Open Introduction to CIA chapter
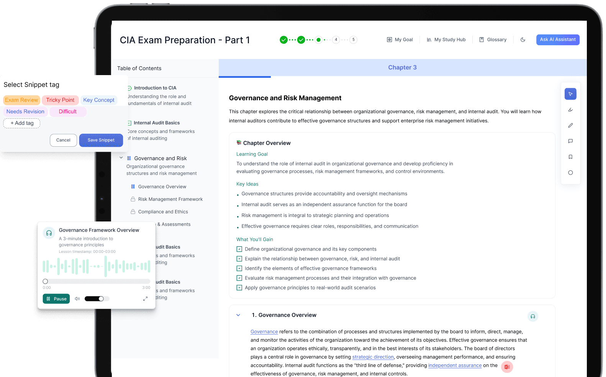This screenshot has width=606, height=377. 155,88
